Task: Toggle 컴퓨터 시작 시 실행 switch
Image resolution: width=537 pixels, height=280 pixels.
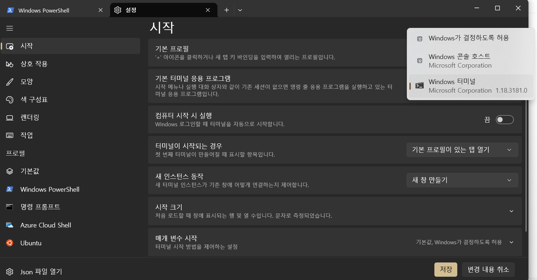Action: click(x=504, y=120)
